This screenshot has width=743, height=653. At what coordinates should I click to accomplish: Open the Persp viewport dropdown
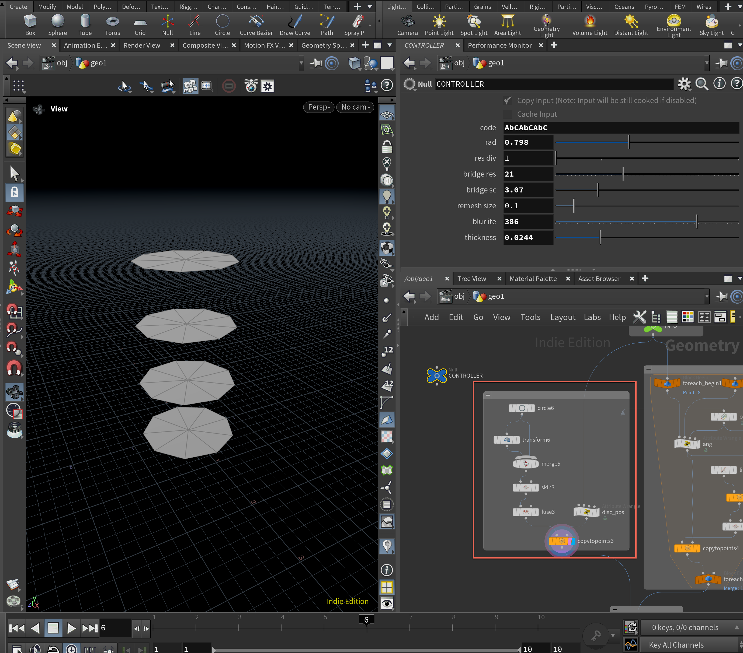click(x=318, y=107)
